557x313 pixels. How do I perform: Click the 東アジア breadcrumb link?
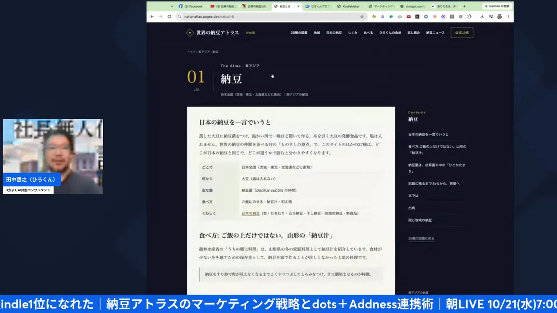coord(203,52)
